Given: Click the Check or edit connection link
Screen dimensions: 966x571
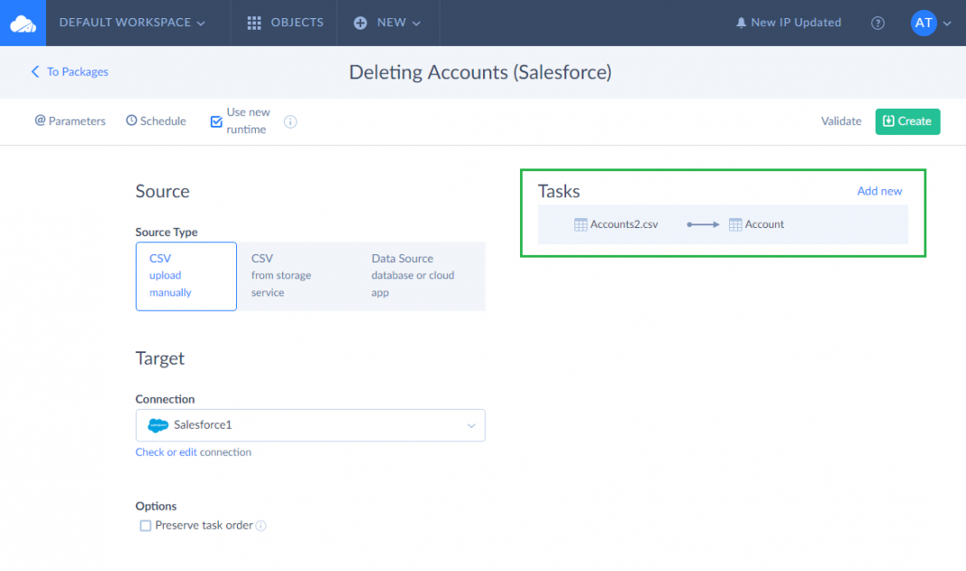Looking at the screenshot, I should pos(193,452).
